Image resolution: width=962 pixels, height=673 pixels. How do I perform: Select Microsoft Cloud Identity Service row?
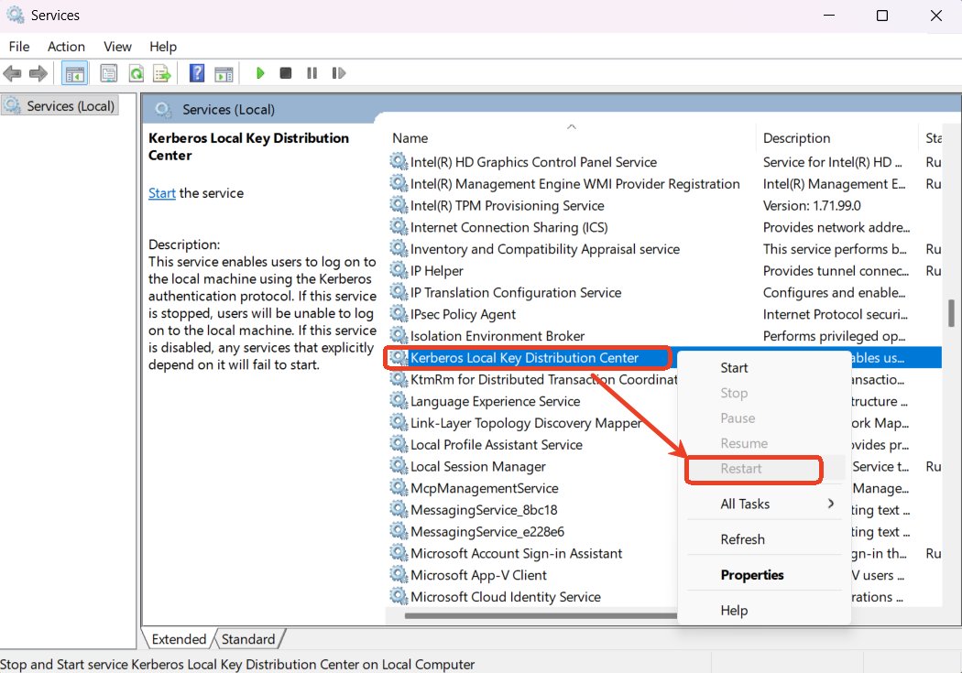pos(505,597)
